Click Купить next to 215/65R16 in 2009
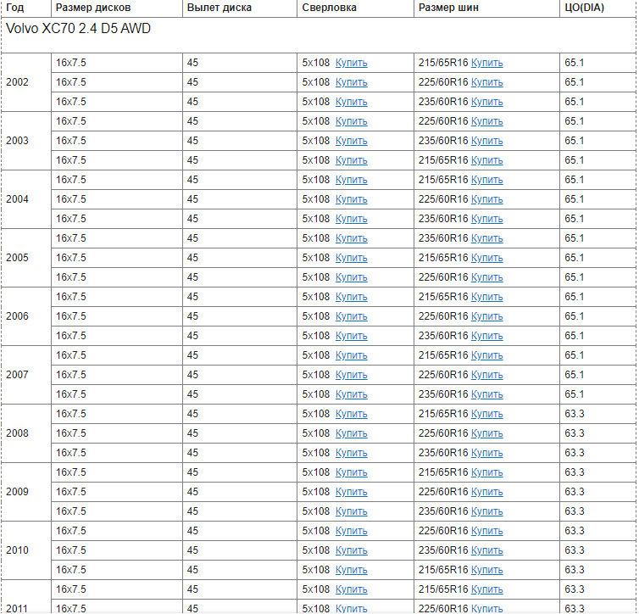Image resolution: width=639 pixels, height=614 pixels. 487,472
